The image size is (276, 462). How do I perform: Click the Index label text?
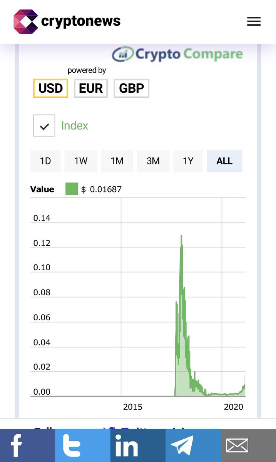tap(75, 126)
